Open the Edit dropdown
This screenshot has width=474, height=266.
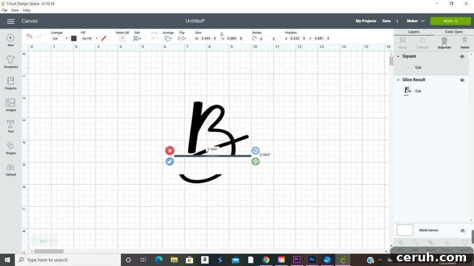point(137,38)
